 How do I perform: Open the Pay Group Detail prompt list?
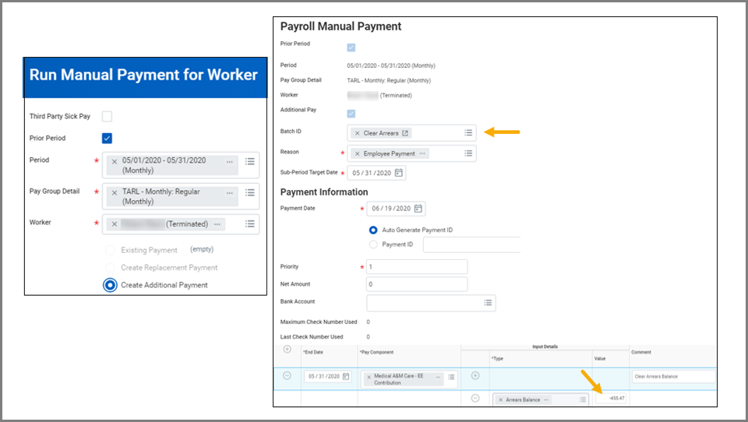[x=250, y=192]
